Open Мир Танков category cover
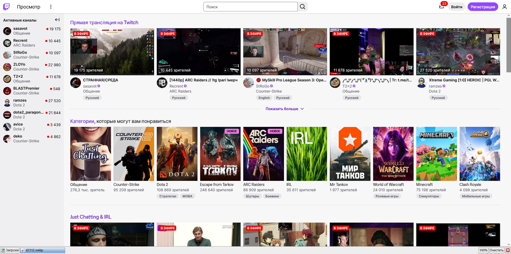Image resolution: width=511 pixels, height=254 pixels. pyautogui.click(x=350, y=154)
